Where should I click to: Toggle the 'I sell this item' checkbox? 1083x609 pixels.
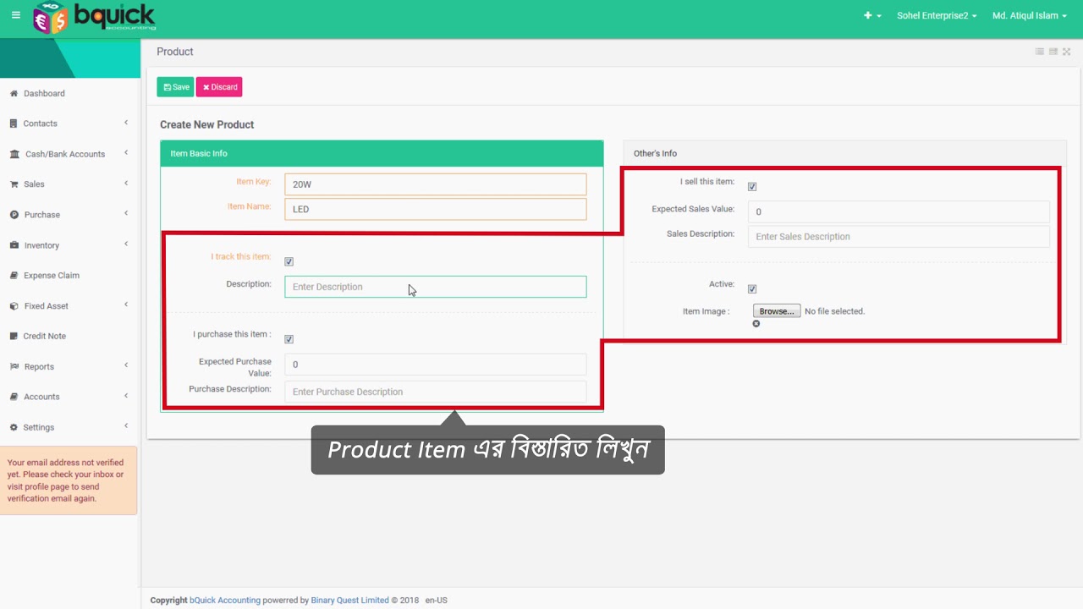coord(752,187)
